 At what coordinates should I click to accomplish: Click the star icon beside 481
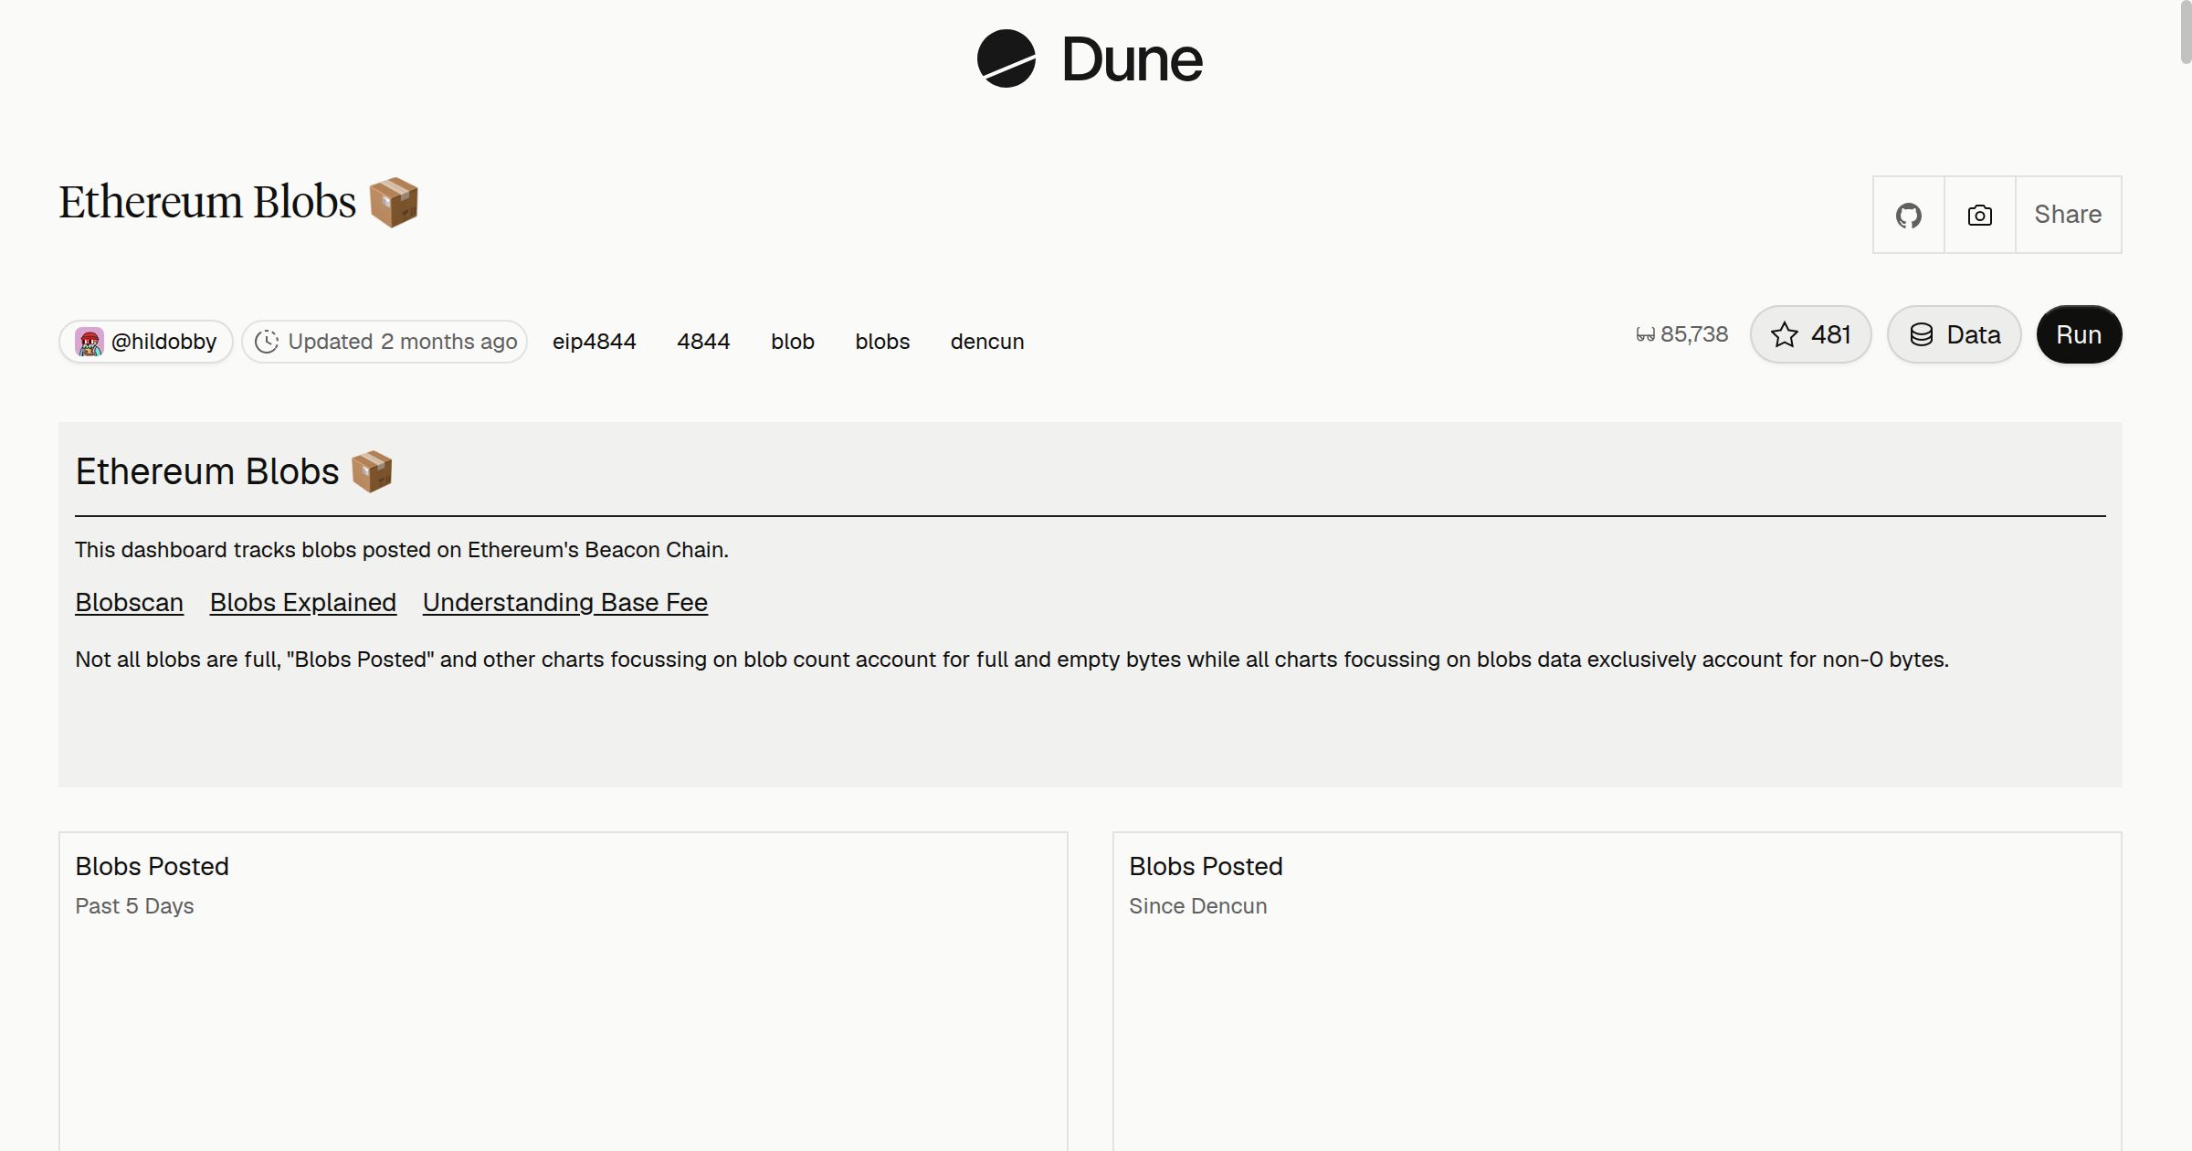1785,334
